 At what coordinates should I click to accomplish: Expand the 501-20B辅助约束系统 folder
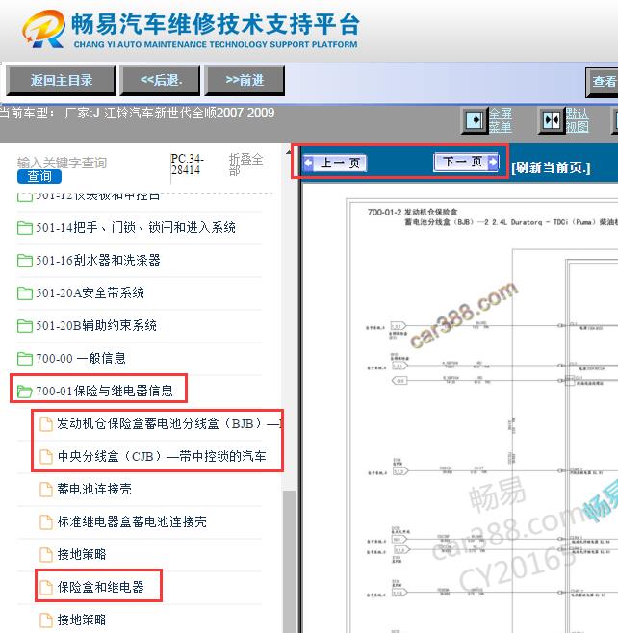coord(96,326)
